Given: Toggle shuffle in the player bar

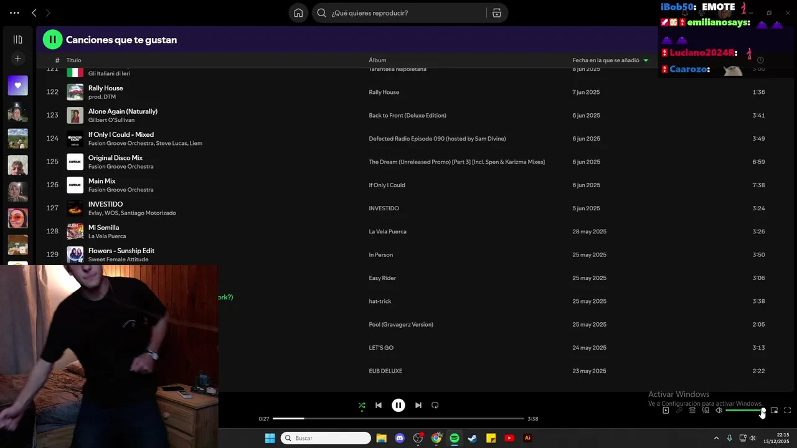Looking at the screenshot, I should [x=362, y=405].
